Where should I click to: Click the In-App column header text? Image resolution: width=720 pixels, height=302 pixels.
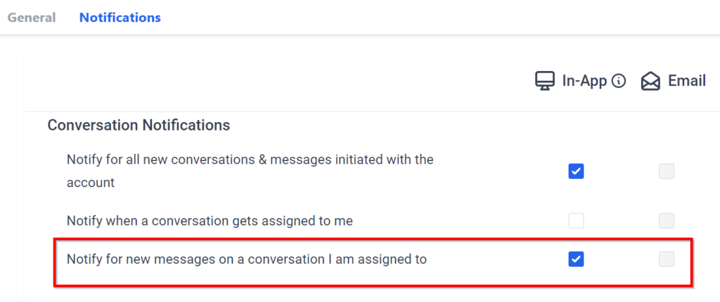pos(584,81)
